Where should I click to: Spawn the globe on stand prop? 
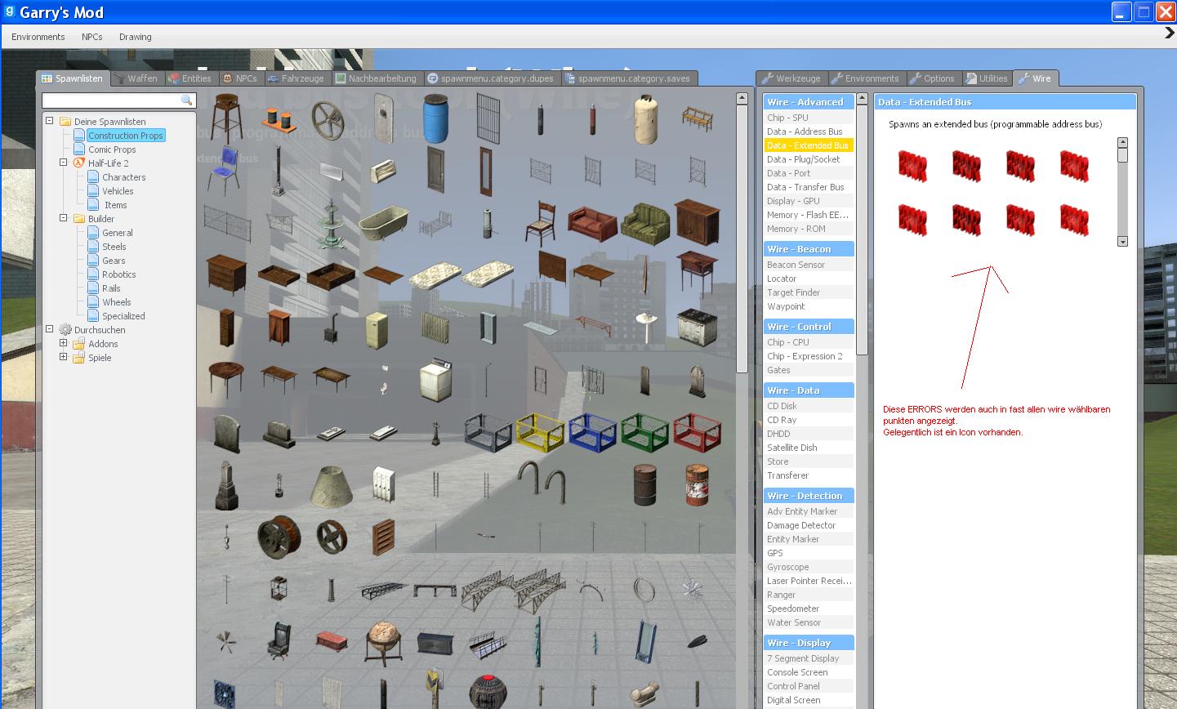(x=382, y=641)
